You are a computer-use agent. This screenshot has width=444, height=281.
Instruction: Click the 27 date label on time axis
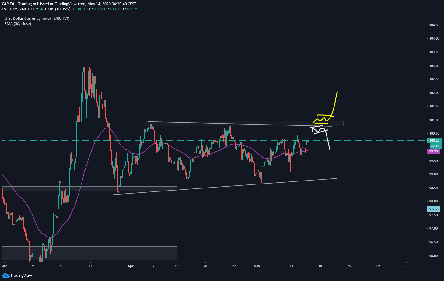tap(234, 266)
